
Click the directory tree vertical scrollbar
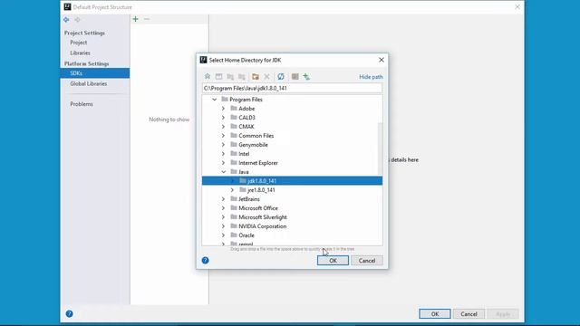pyautogui.click(x=380, y=148)
